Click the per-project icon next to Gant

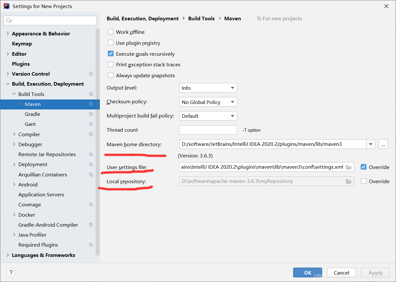[91, 124]
